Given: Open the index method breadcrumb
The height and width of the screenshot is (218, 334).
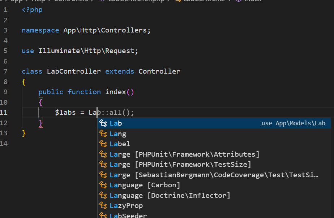Looking at the screenshot, I should click(253, 1).
